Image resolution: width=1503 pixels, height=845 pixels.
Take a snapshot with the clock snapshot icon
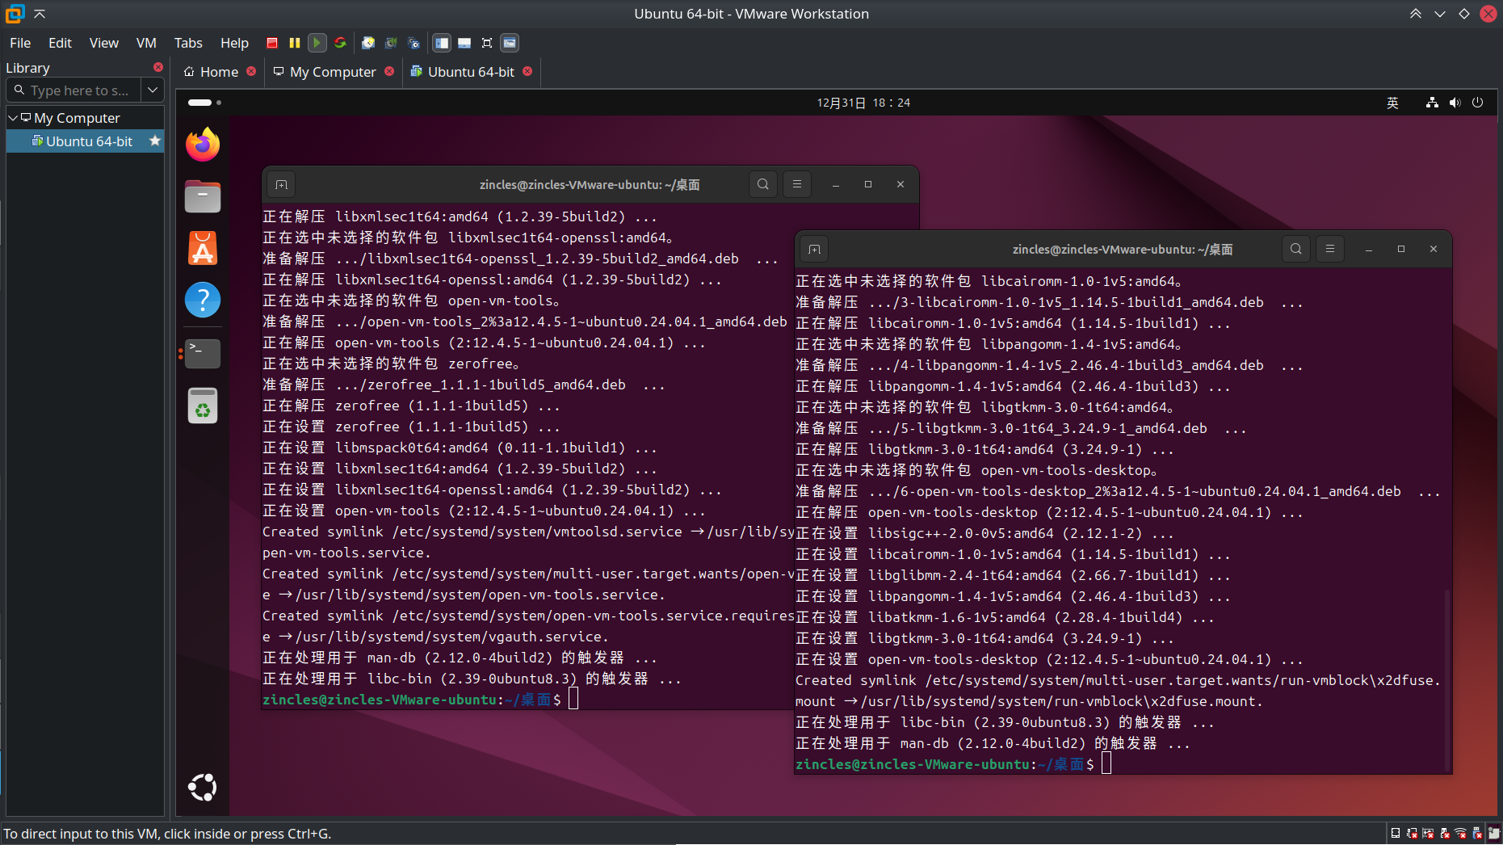tap(368, 43)
